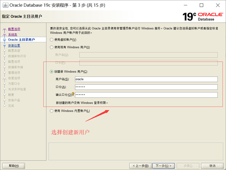Click the 先决条件检查 step text
Screen dimensions: 226x170
(x=17, y=89)
